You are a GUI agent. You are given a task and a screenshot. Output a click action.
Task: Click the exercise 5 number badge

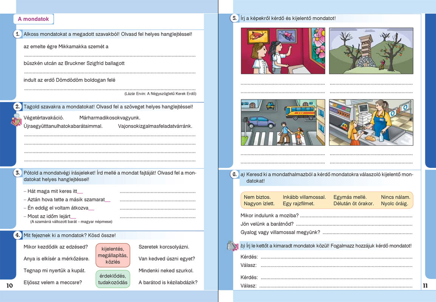tap(235, 18)
